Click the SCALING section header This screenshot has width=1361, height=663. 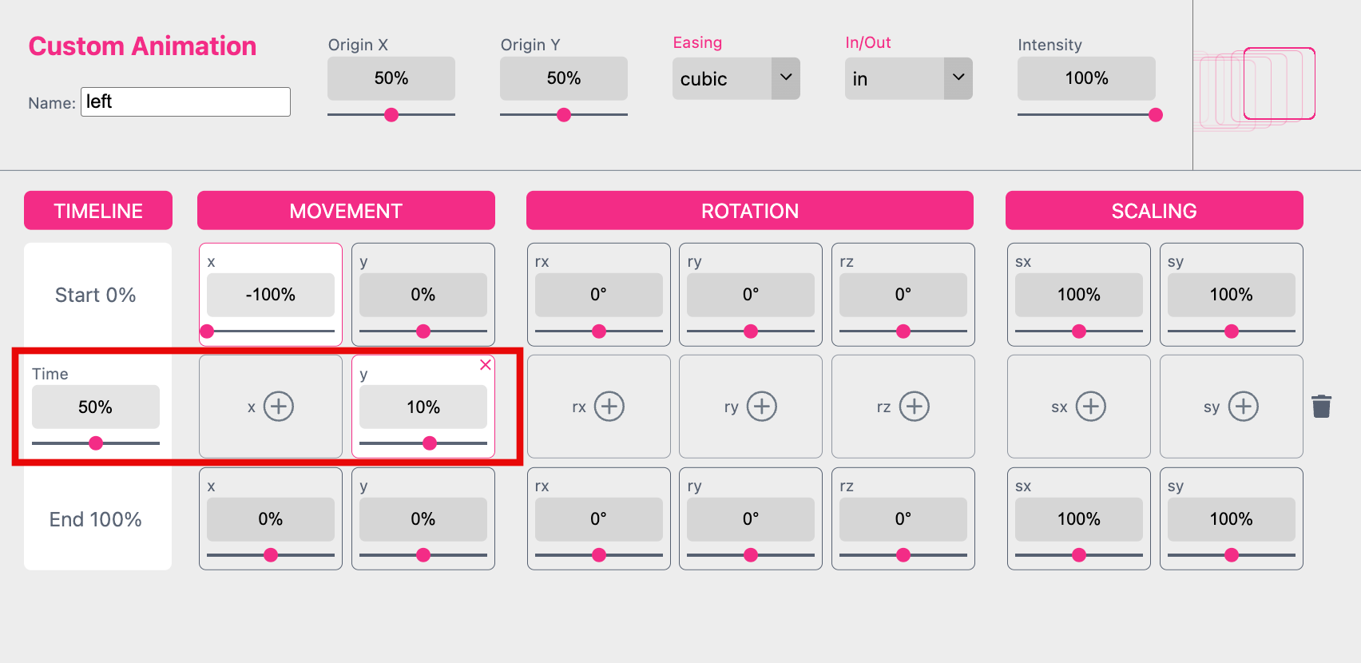[x=1153, y=211]
